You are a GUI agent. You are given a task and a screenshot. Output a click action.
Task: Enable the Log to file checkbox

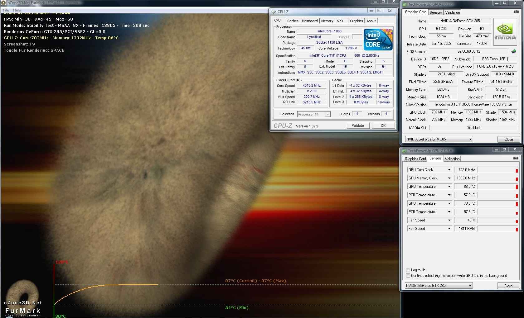tap(408, 270)
